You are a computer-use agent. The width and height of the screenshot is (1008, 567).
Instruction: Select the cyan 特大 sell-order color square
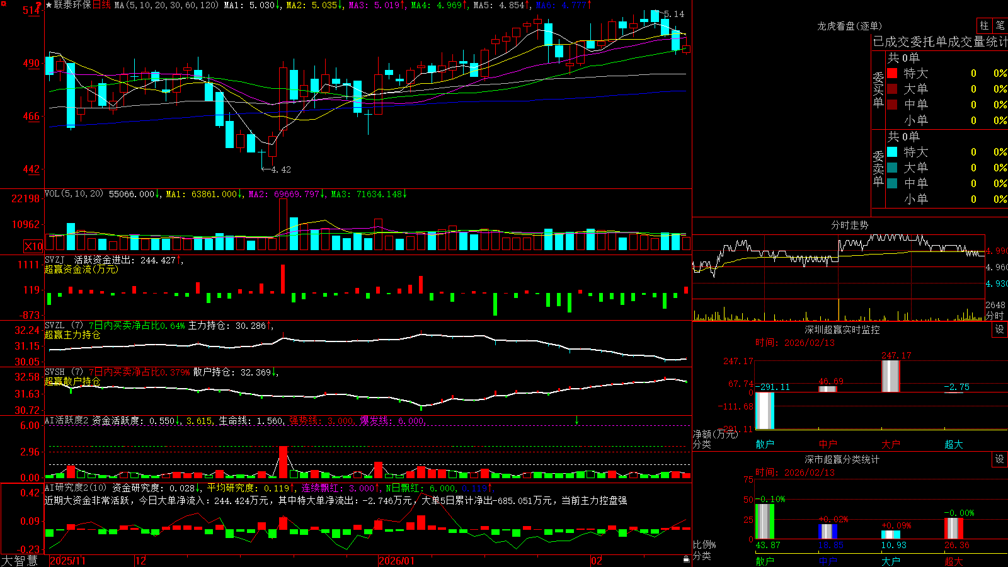pos(892,152)
